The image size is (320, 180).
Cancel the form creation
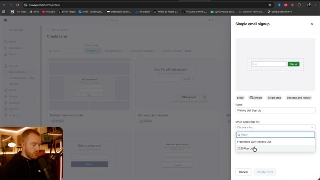point(243,172)
